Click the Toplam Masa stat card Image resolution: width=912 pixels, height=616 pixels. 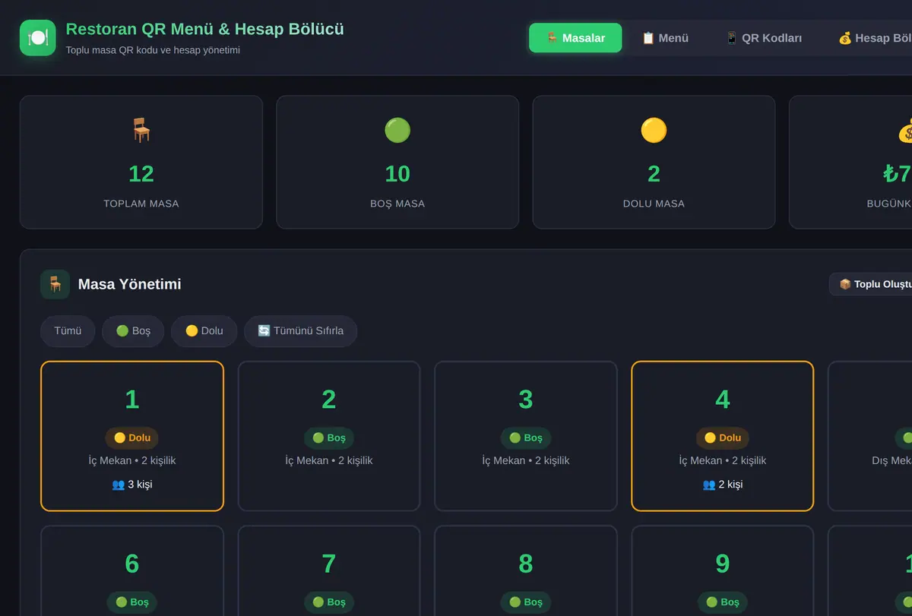141,162
